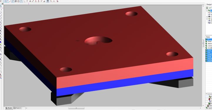Expand the Lights tree node with lamp icon
The image size is (212, 110).
[x=207, y=19]
